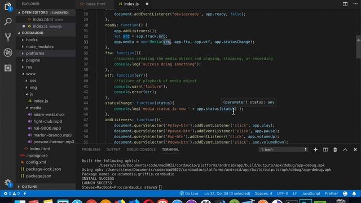Change file encoding UTF-8

[x=283, y=193]
